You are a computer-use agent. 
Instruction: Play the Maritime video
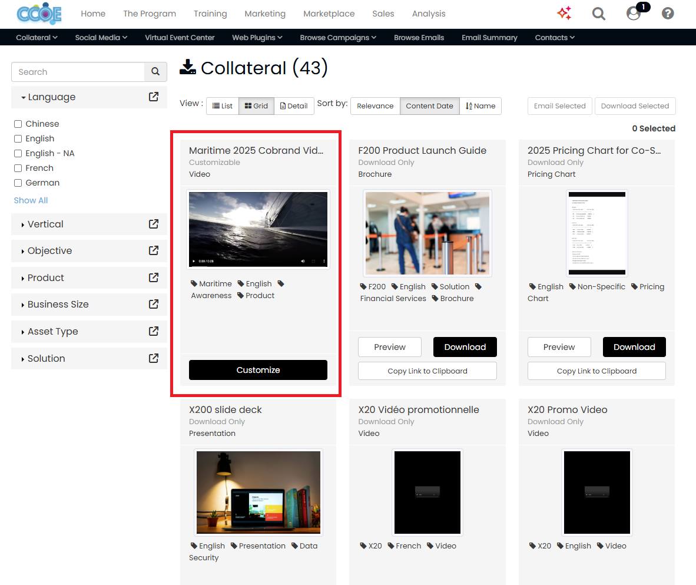click(x=194, y=261)
